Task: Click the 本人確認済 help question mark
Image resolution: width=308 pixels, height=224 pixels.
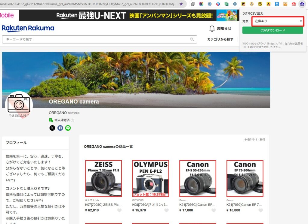Action: (72, 120)
